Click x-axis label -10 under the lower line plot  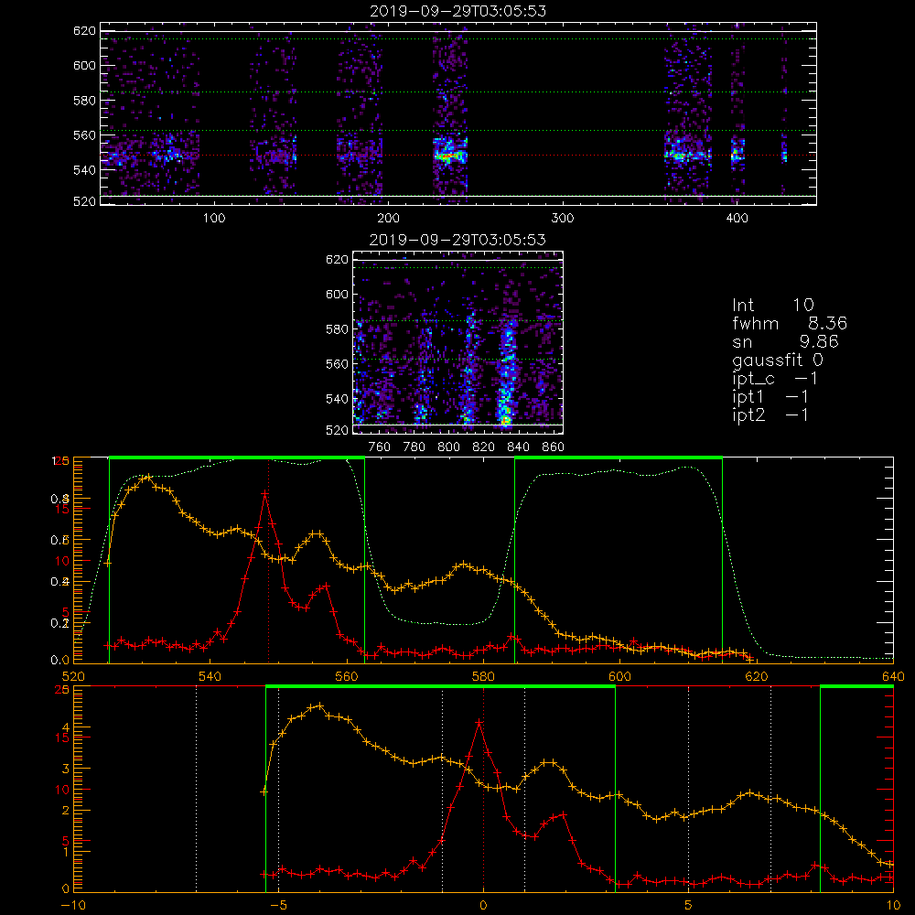pyautogui.click(x=73, y=906)
